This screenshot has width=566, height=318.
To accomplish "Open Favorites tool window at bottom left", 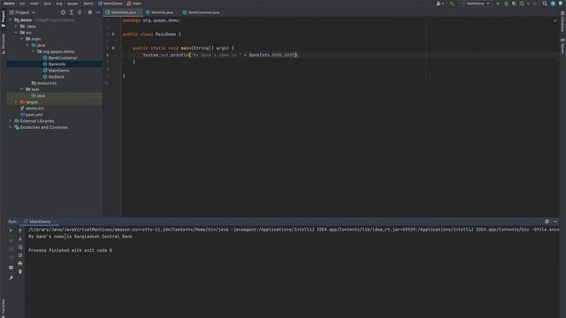I will (4, 308).
